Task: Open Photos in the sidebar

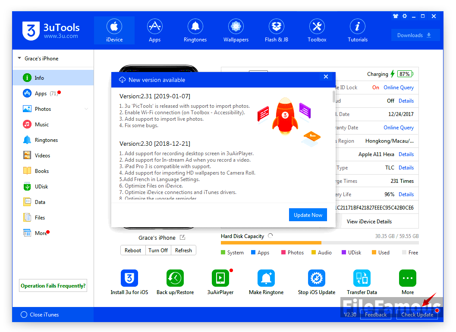Action: click(53, 109)
